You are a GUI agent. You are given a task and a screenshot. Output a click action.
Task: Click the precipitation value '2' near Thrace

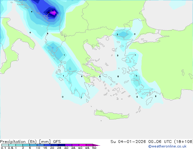(117, 35)
